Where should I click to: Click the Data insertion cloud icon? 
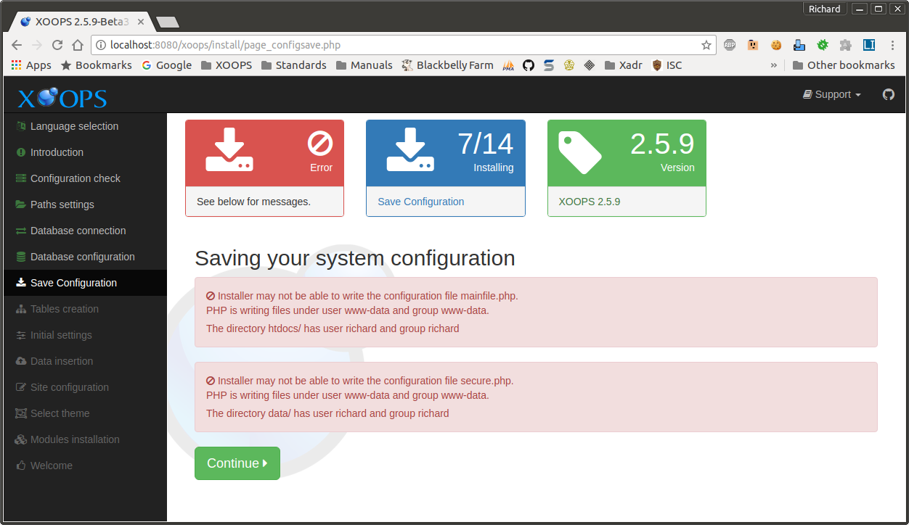(x=20, y=361)
